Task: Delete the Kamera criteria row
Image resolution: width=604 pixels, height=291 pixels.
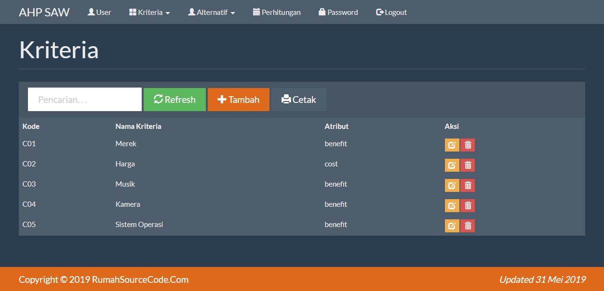Action: coord(468,205)
